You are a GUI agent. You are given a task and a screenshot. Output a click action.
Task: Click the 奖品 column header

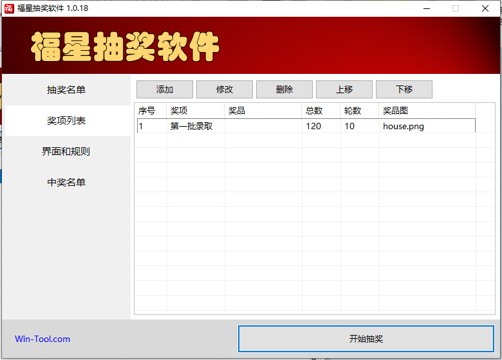pyautogui.click(x=263, y=111)
